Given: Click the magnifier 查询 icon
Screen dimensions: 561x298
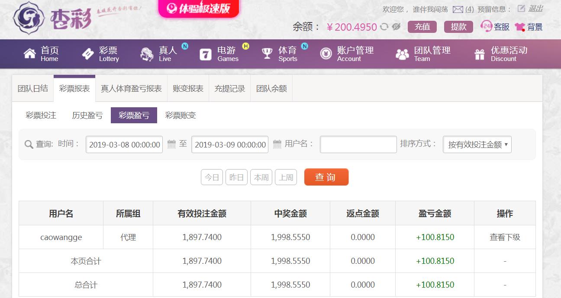Looking at the screenshot, I should point(29,144).
